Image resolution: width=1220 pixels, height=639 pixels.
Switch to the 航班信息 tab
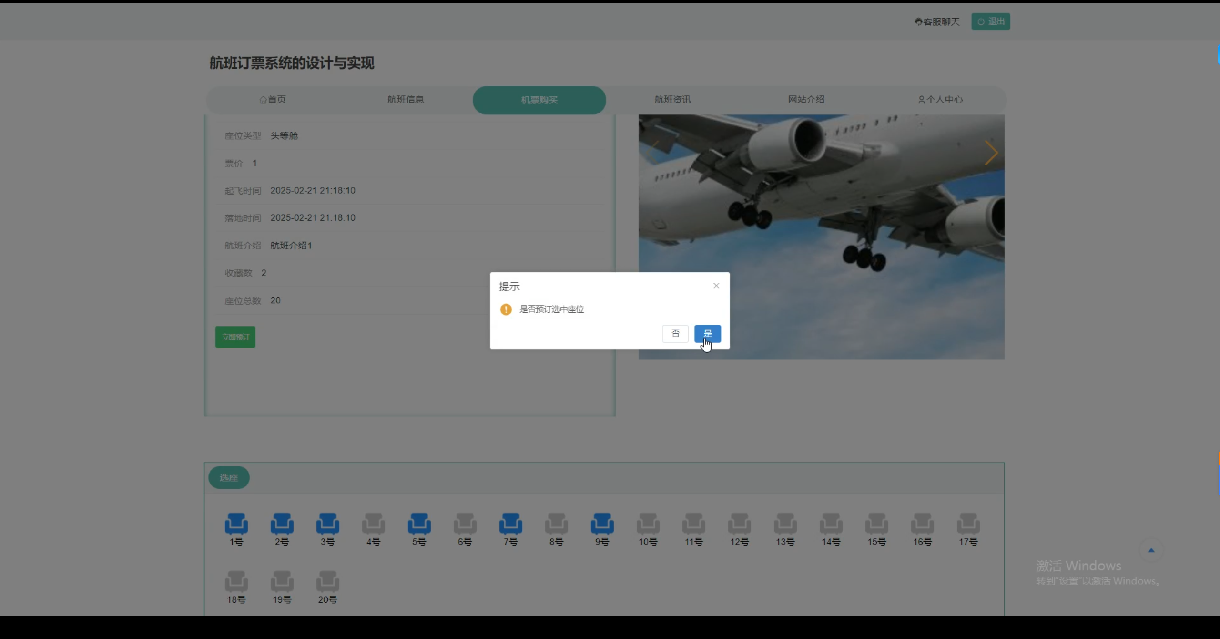[x=405, y=100]
